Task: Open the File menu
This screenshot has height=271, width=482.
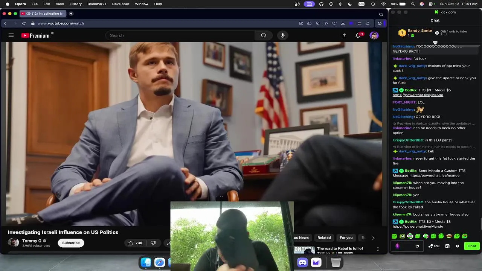Action: [x=35, y=4]
